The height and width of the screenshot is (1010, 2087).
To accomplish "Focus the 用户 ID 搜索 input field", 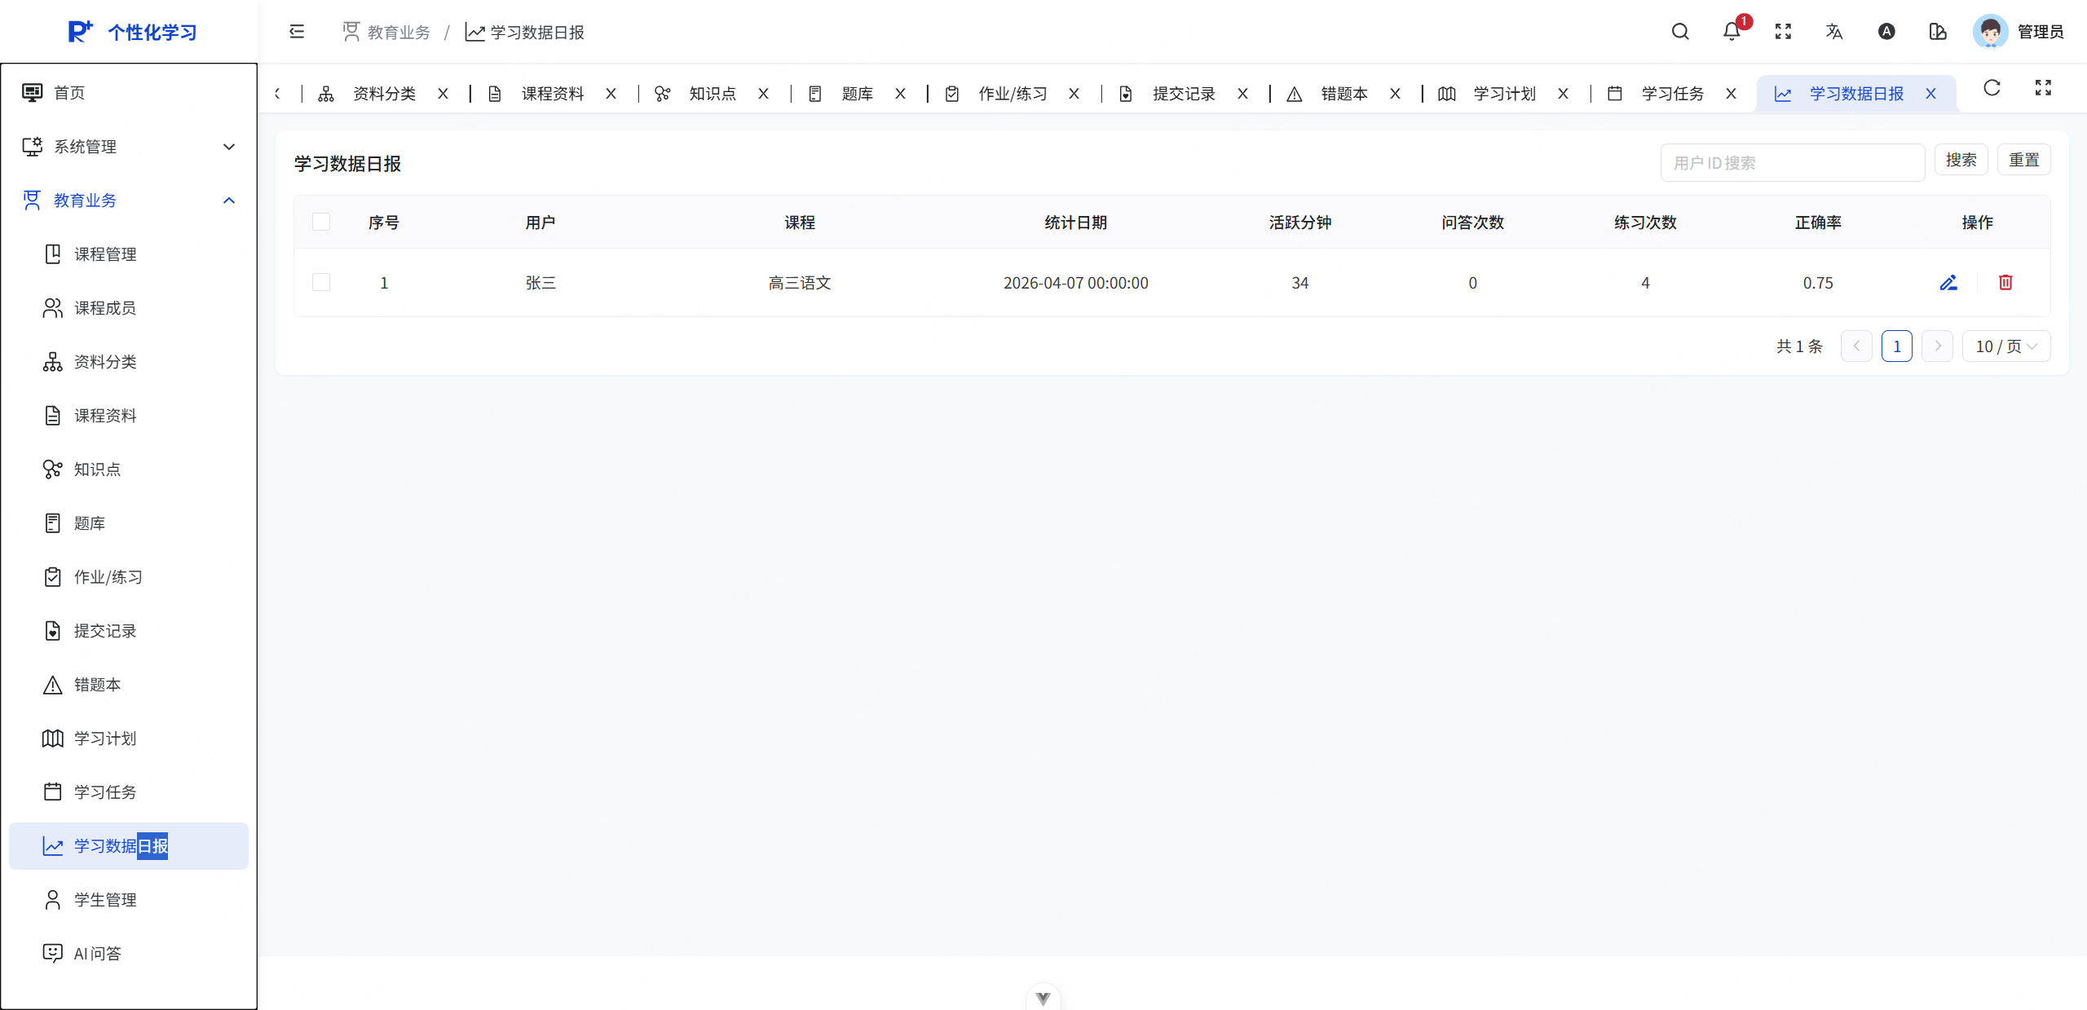I will click(1792, 163).
